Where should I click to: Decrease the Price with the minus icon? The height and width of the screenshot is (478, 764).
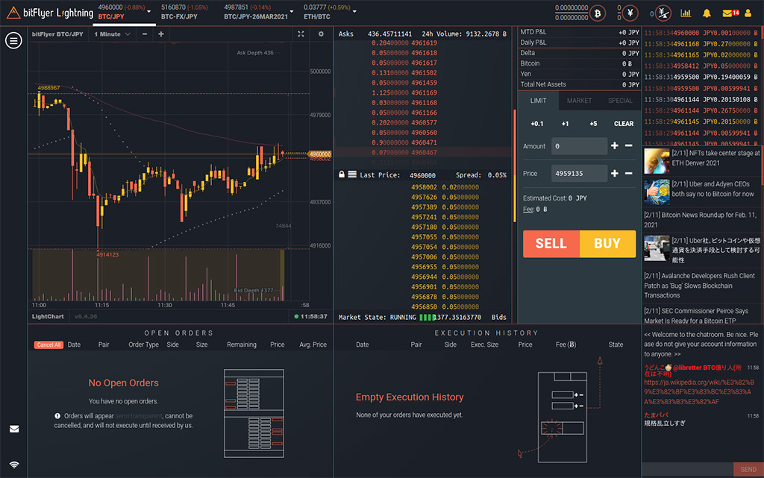click(x=628, y=173)
